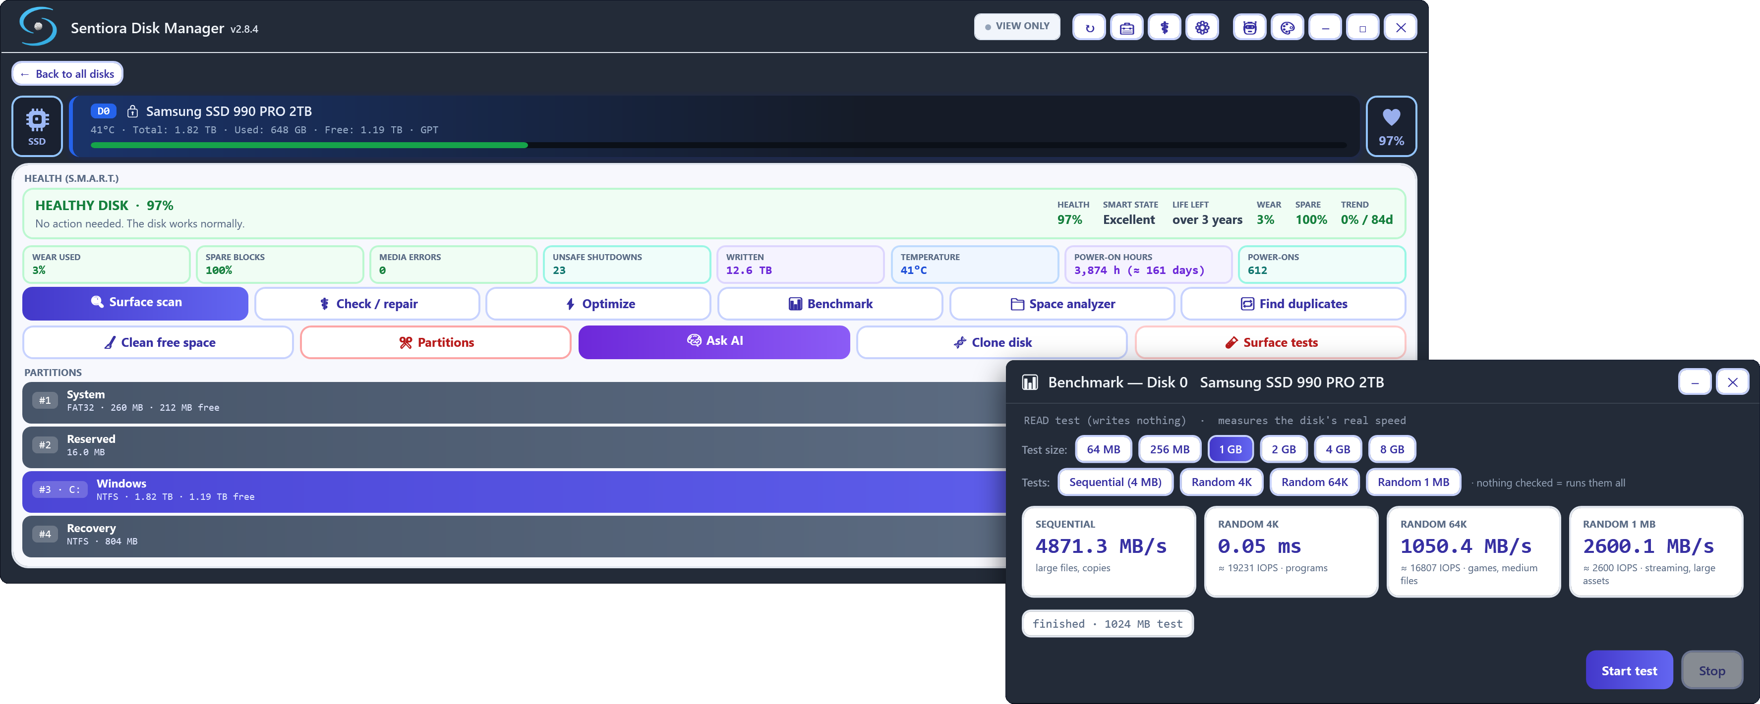Select the 64 MB test size

pos(1104,449)
